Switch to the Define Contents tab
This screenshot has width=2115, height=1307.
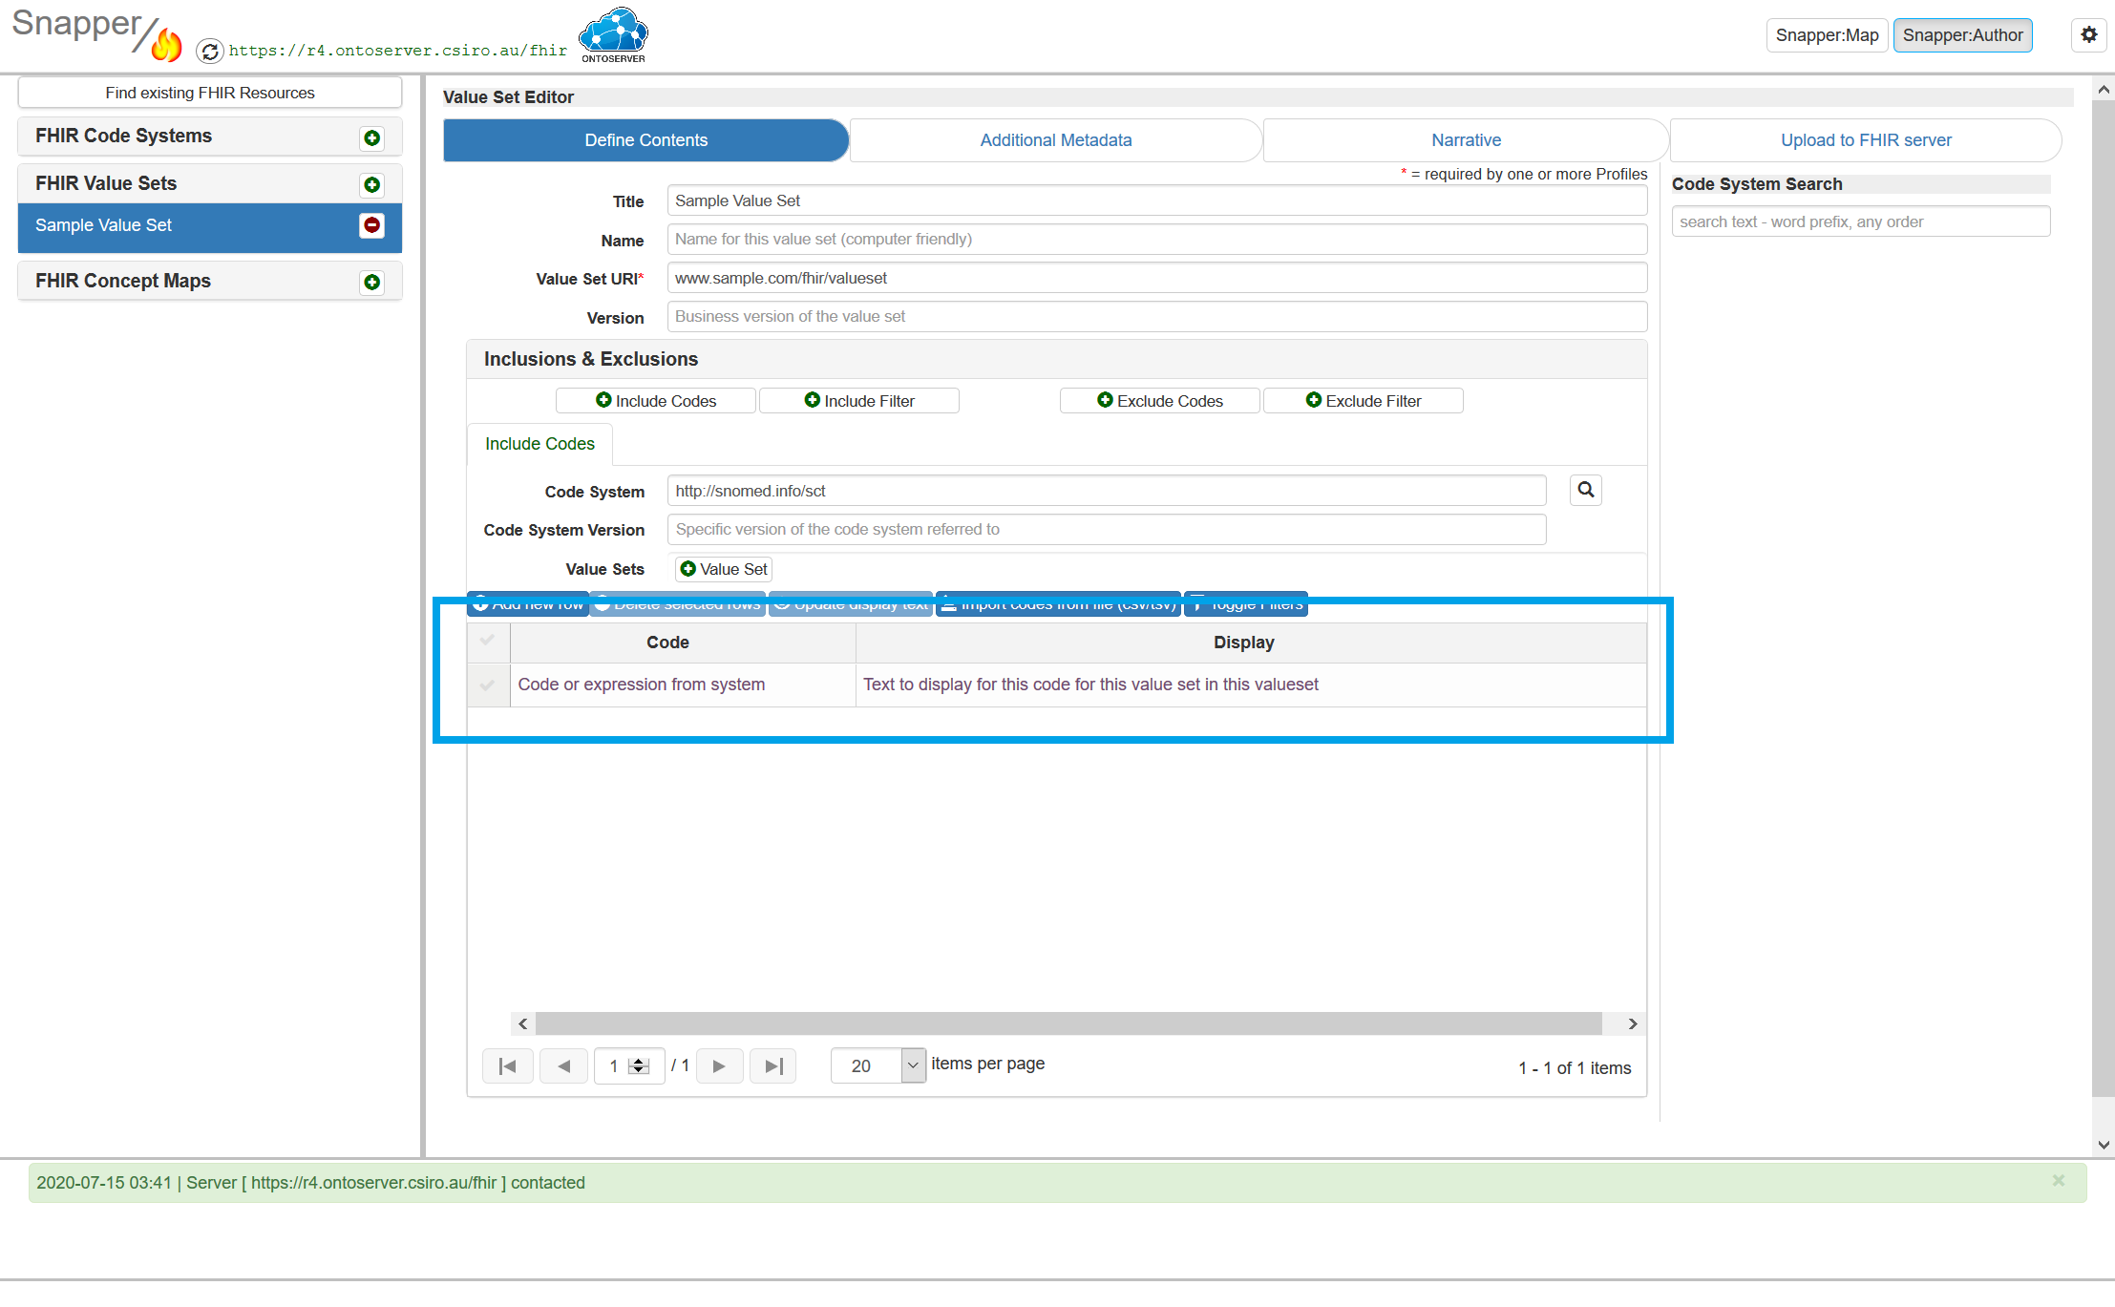pyautogui.click(x=645, y=140)
